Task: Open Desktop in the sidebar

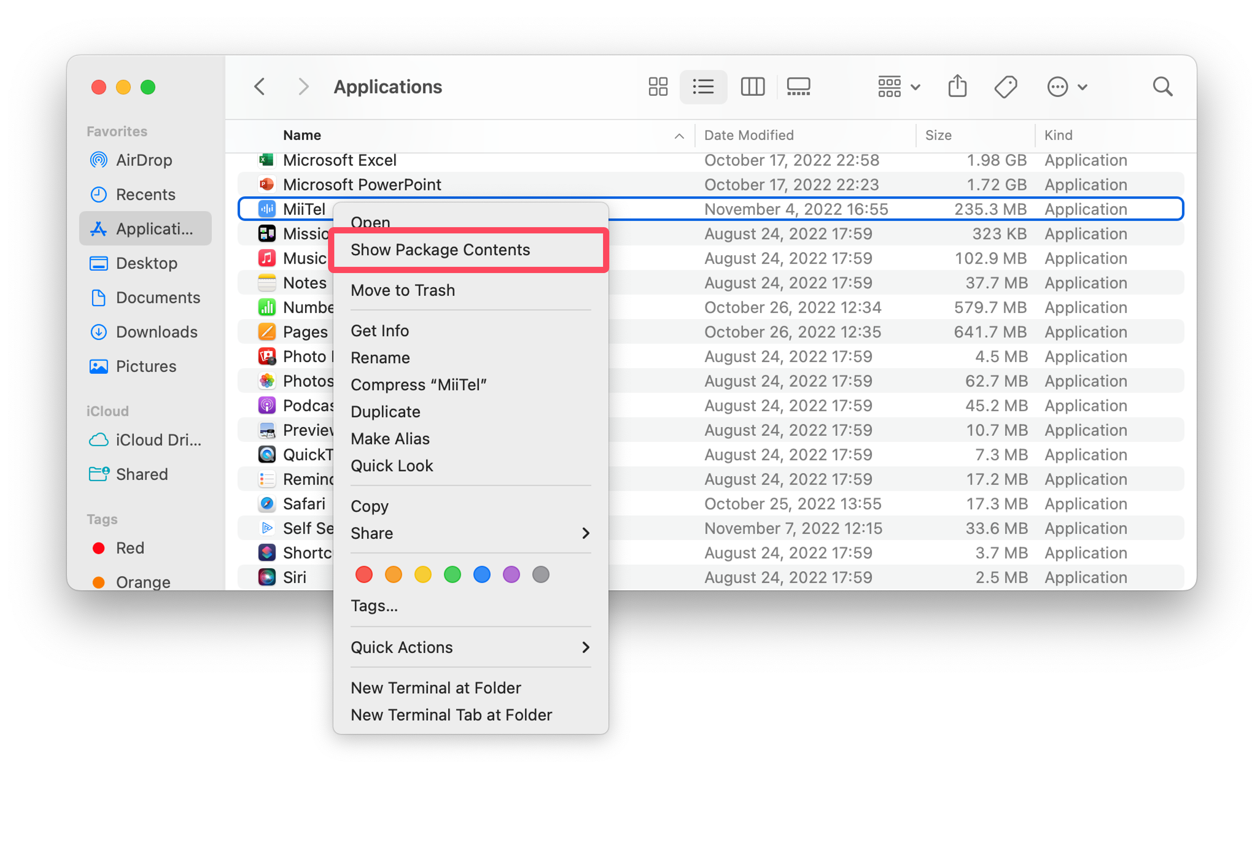Action: point(145,263)
